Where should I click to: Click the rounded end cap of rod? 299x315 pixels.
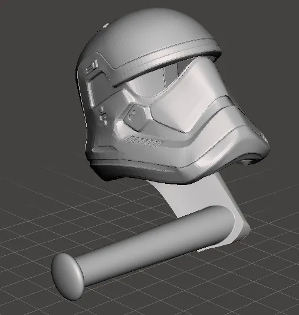point(68,277)
